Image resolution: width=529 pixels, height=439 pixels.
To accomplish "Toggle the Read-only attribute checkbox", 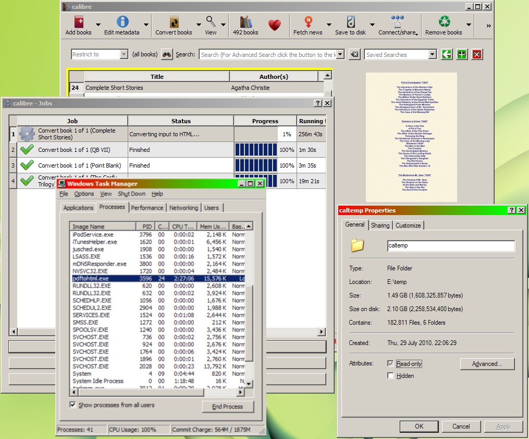I will coord(390,363).
